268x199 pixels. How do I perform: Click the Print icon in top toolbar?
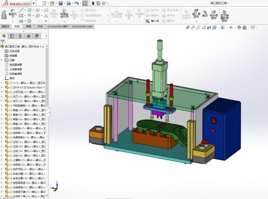(x=69, y=3)
